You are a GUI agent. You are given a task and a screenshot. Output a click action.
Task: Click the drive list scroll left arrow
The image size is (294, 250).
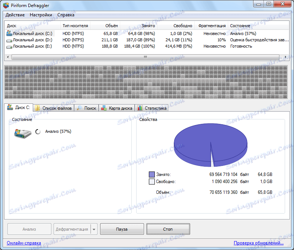pos(8,57)
